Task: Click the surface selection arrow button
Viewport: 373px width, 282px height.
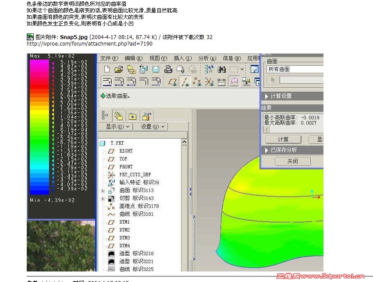Action: tap(273, 80)
